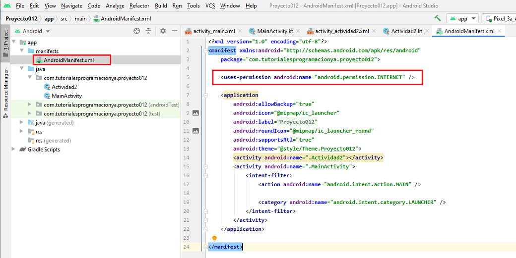Open the Tools menu

coord(193,6)
